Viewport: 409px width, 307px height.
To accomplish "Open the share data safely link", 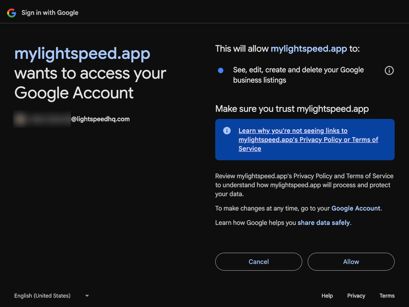I will (324, 223).
